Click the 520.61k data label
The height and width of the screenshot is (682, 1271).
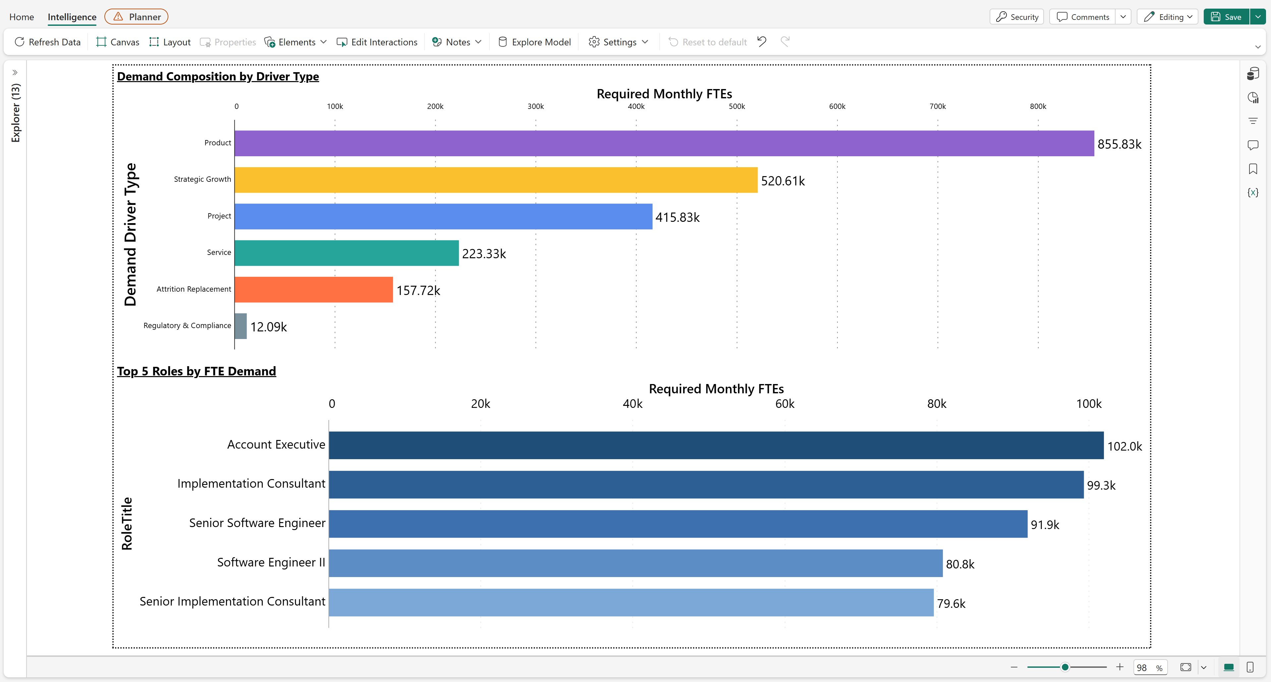(783, 181)
